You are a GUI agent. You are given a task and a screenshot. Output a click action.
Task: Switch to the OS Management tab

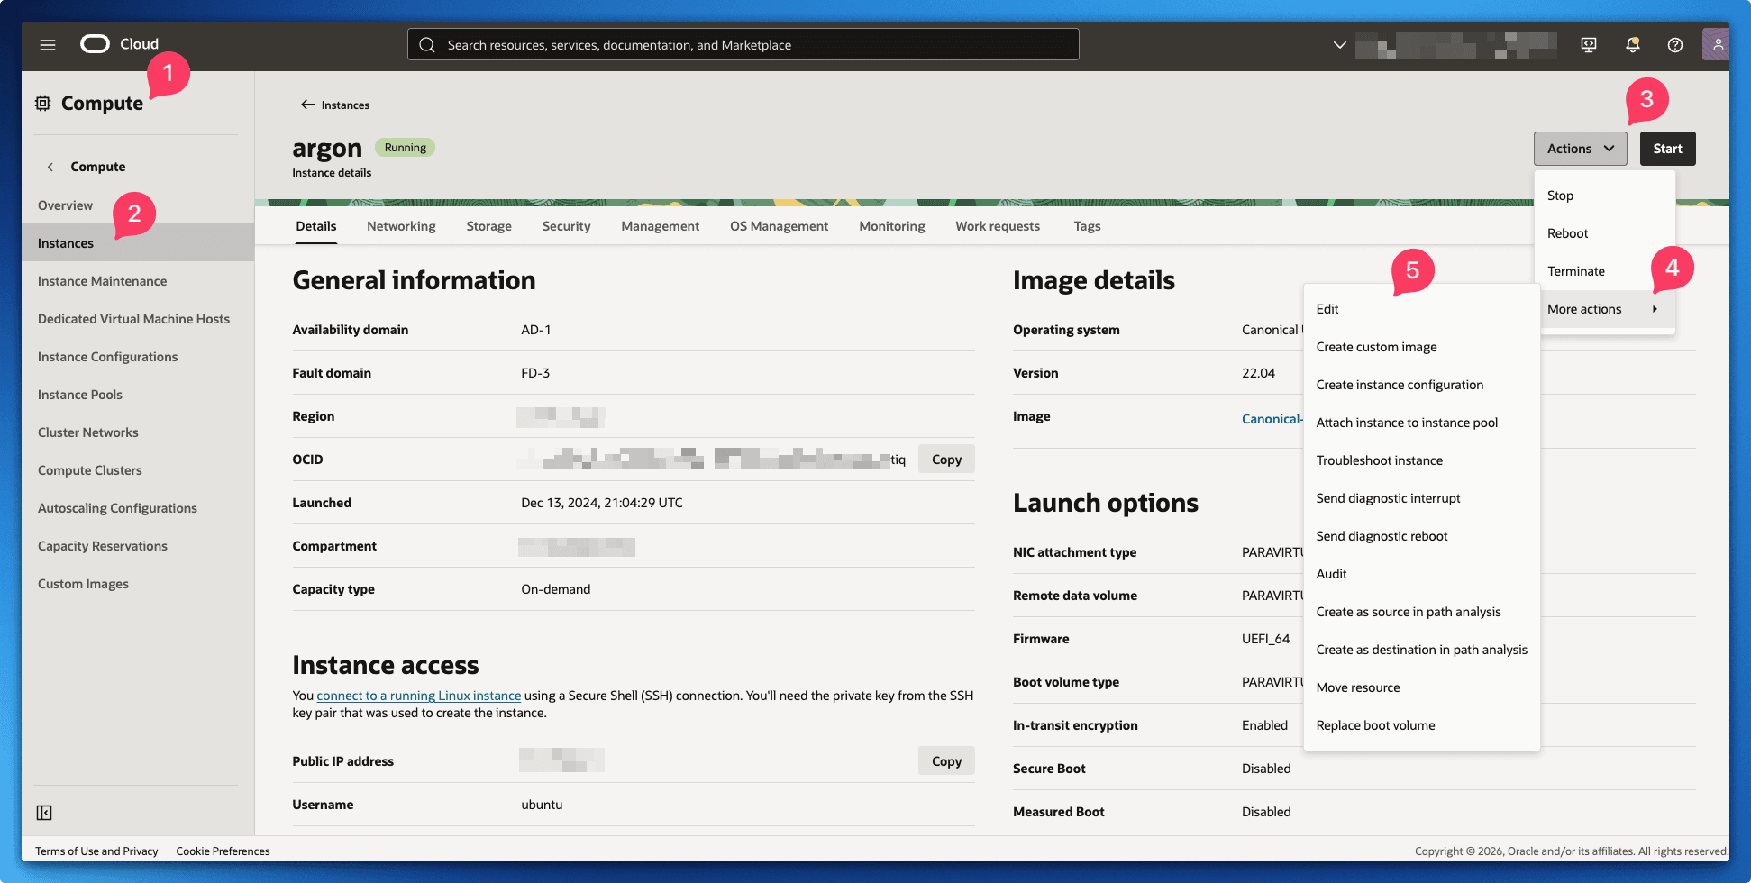point(780,226)
